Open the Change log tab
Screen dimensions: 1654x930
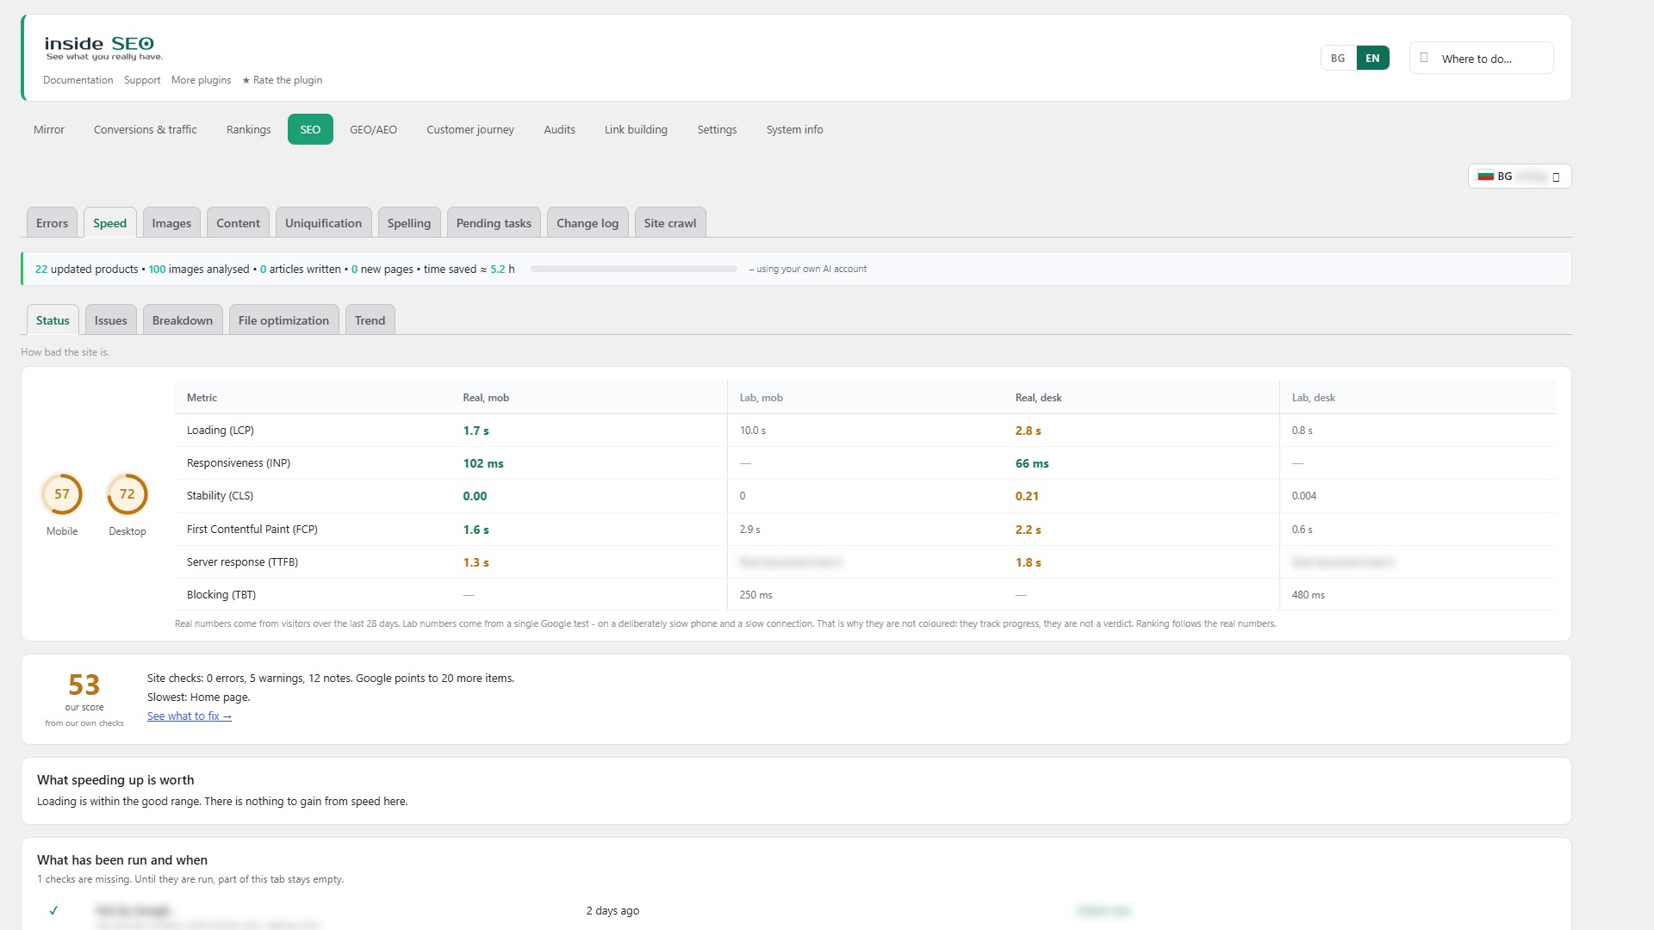[x=588, y=223]
